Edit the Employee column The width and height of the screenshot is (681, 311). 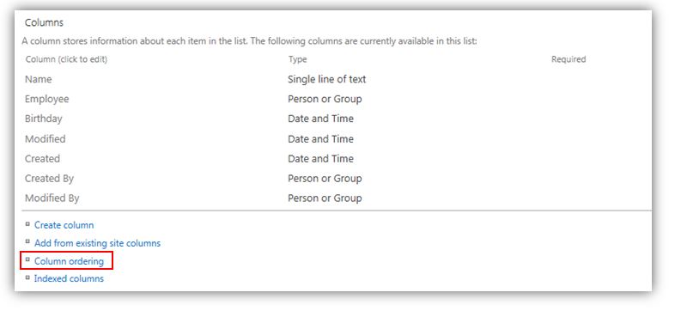tap(47, 99)
